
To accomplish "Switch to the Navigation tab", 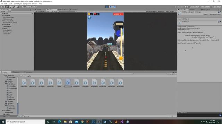I will click(x=206, y=10).
